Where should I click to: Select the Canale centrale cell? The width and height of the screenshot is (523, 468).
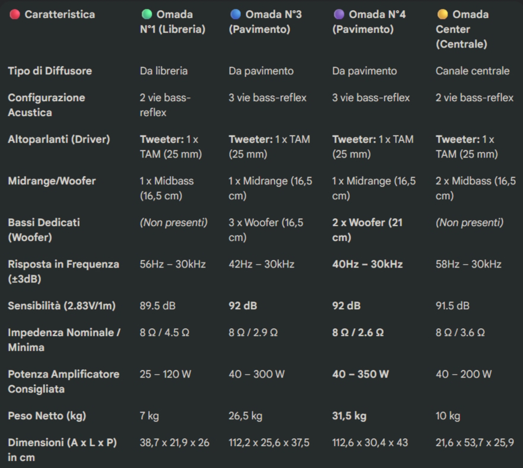pyautogui.click(x=472, y=71)
